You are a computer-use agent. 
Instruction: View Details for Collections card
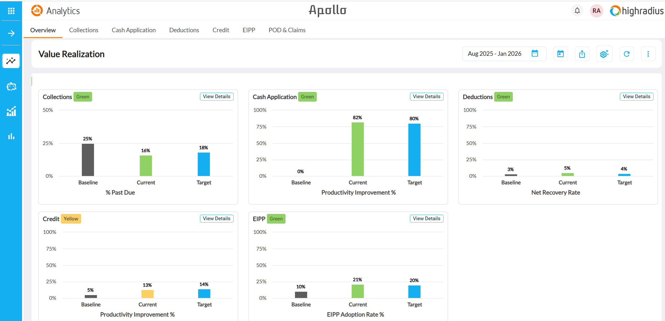(x=216, y=97)
